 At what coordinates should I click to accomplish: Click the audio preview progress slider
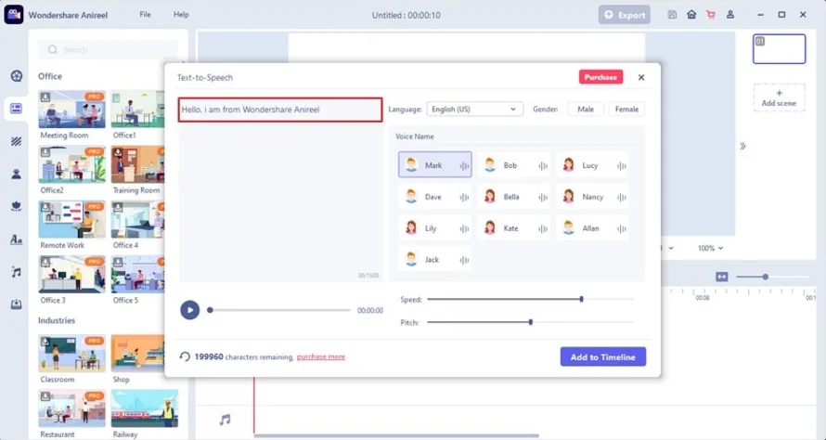(279, 310)
